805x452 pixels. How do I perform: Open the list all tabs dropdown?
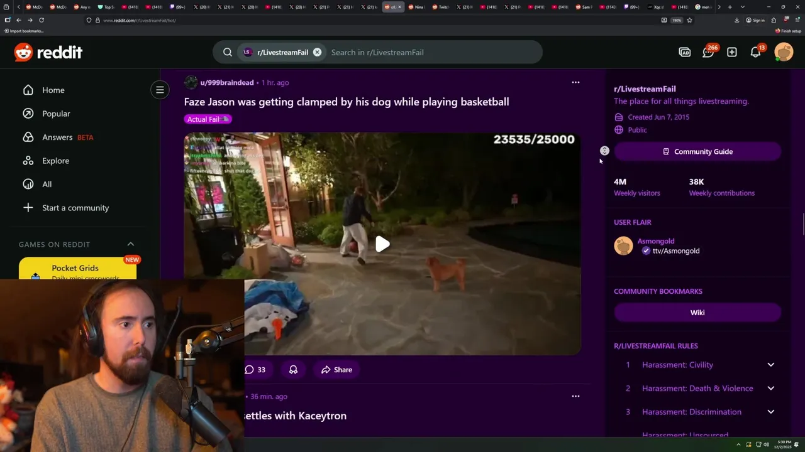(743, 7)
